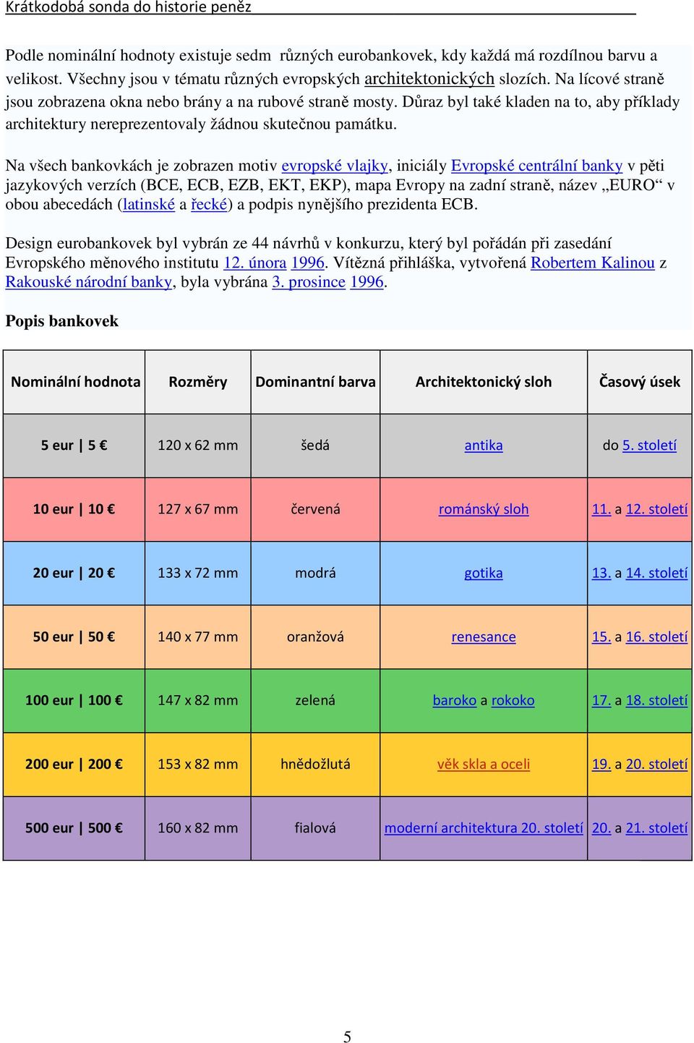Open the '21. století' link
This screenshot has height=1043, width=694.
tap(656, 828)
